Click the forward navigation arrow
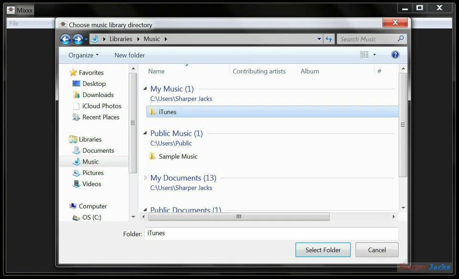 pos(78,39)
